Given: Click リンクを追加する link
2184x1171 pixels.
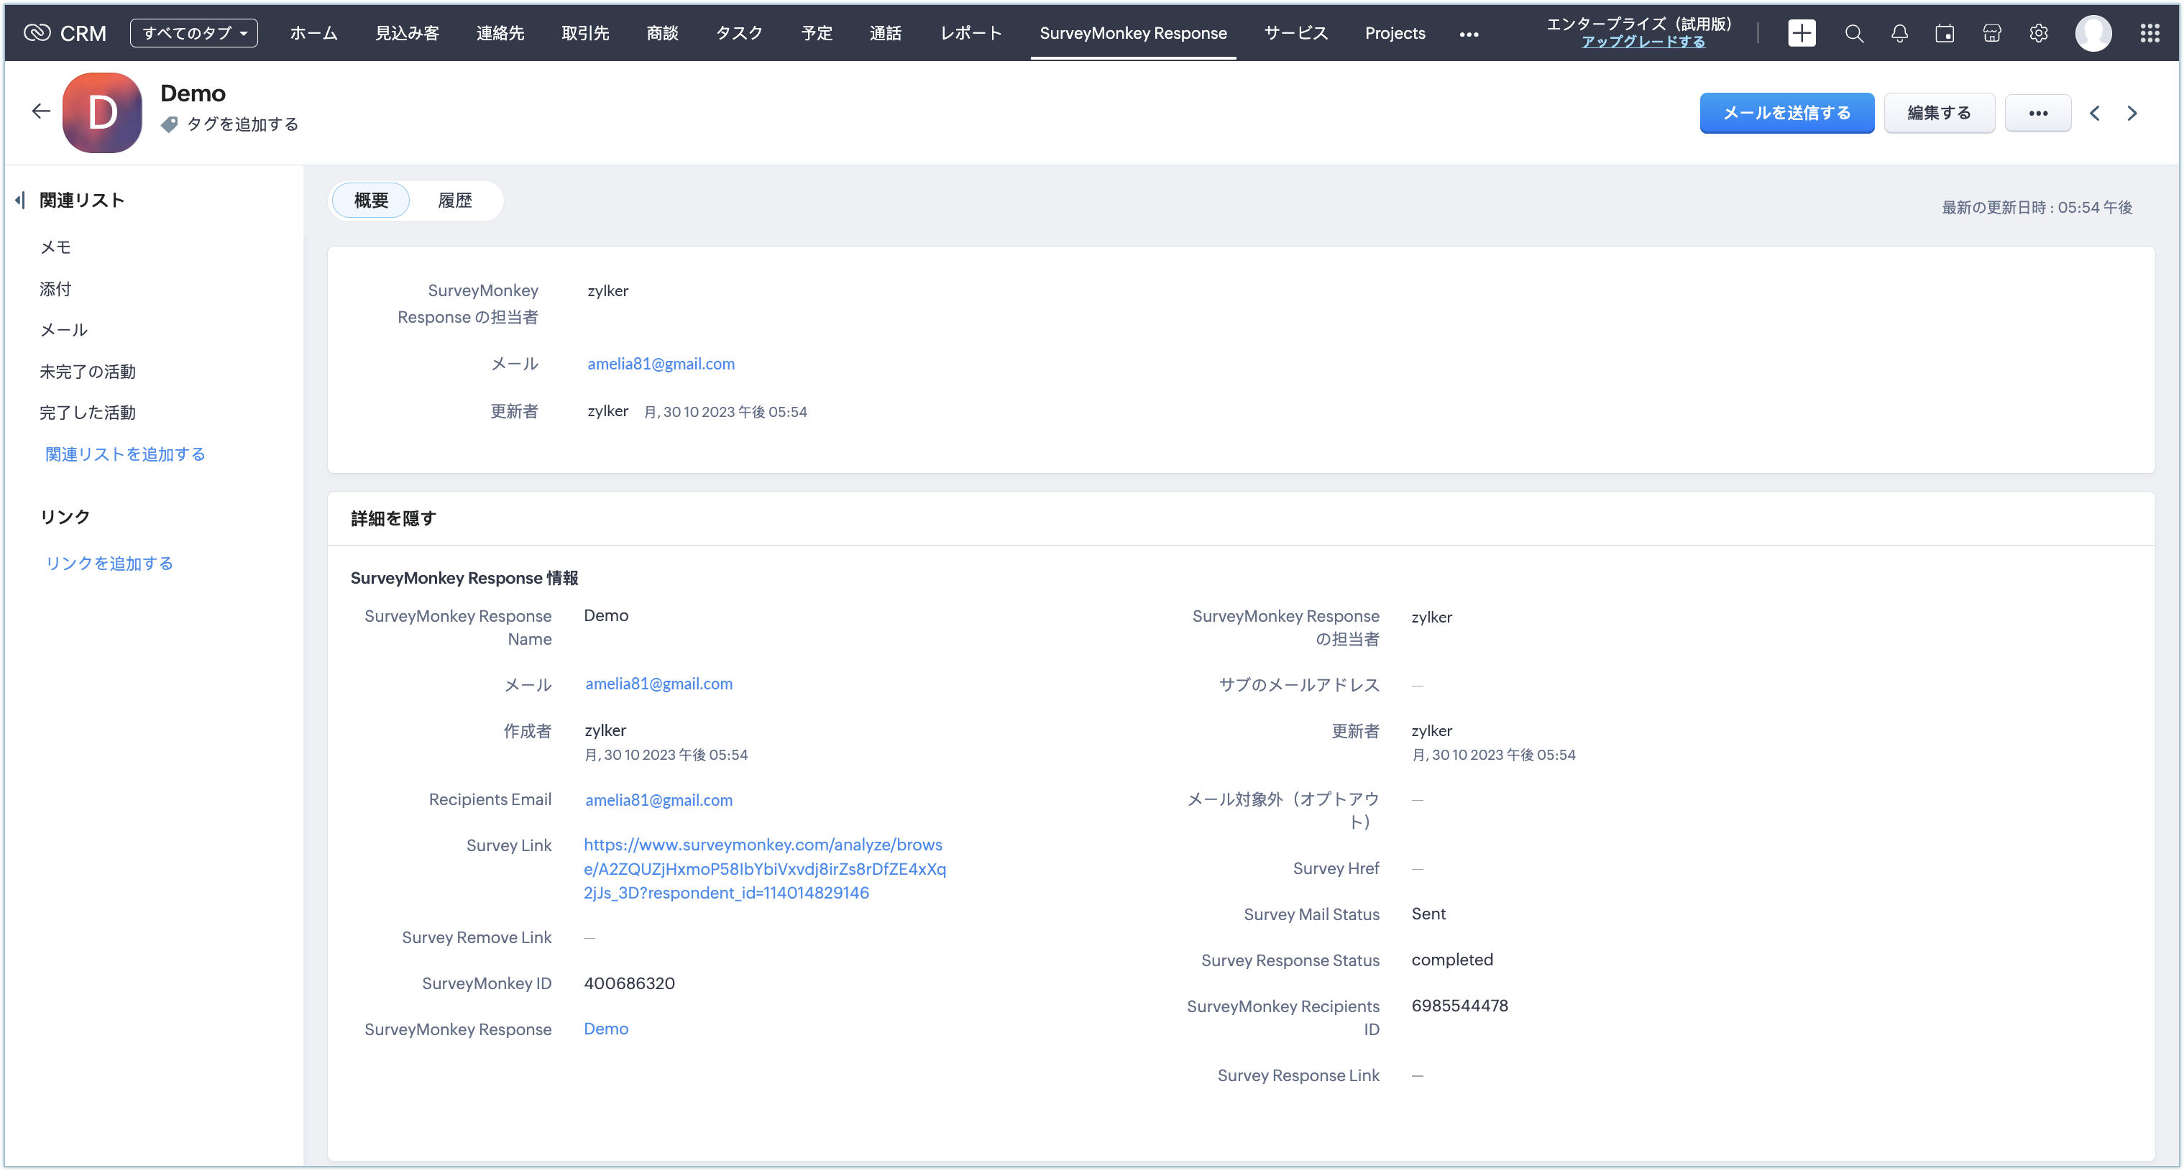Looking at the screenshot, I should click(x=109, y=564).
